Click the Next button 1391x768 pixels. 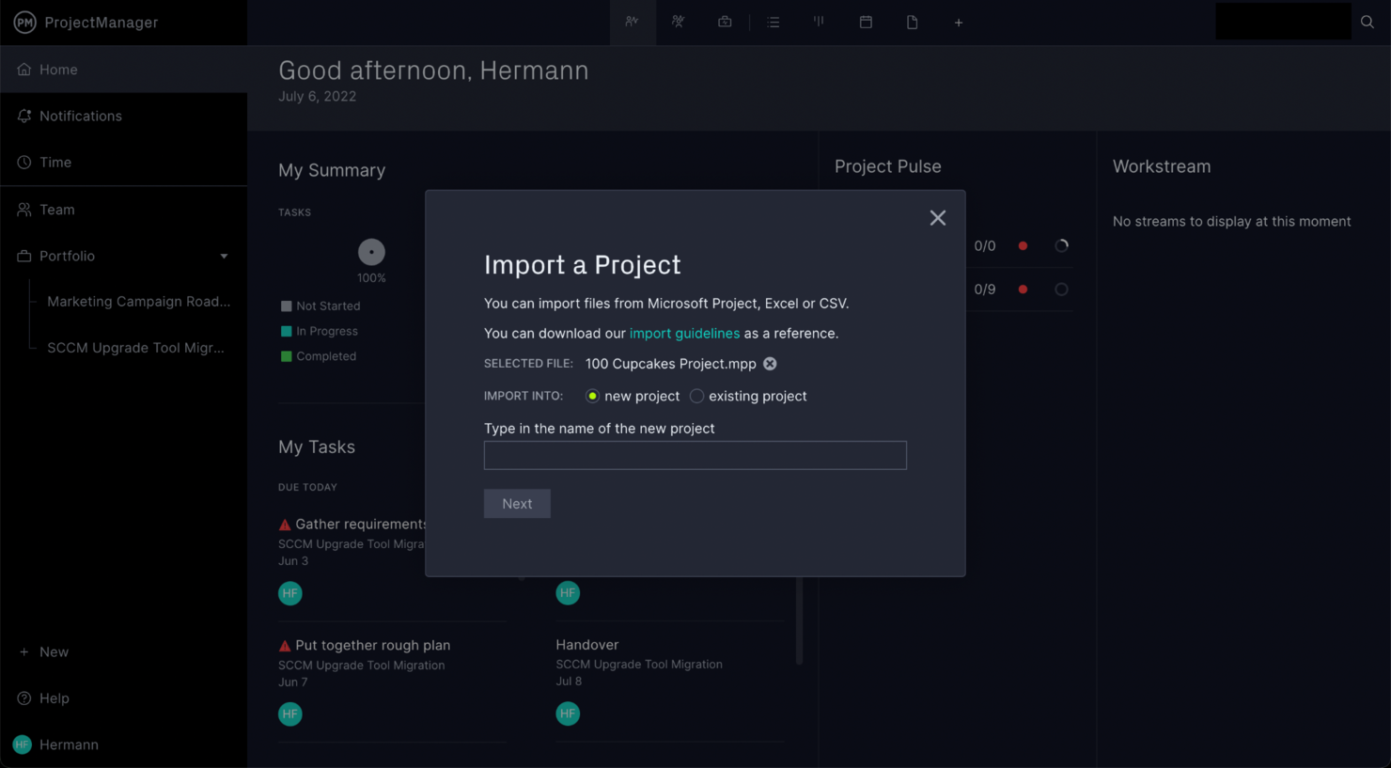[x=517, y=504]
